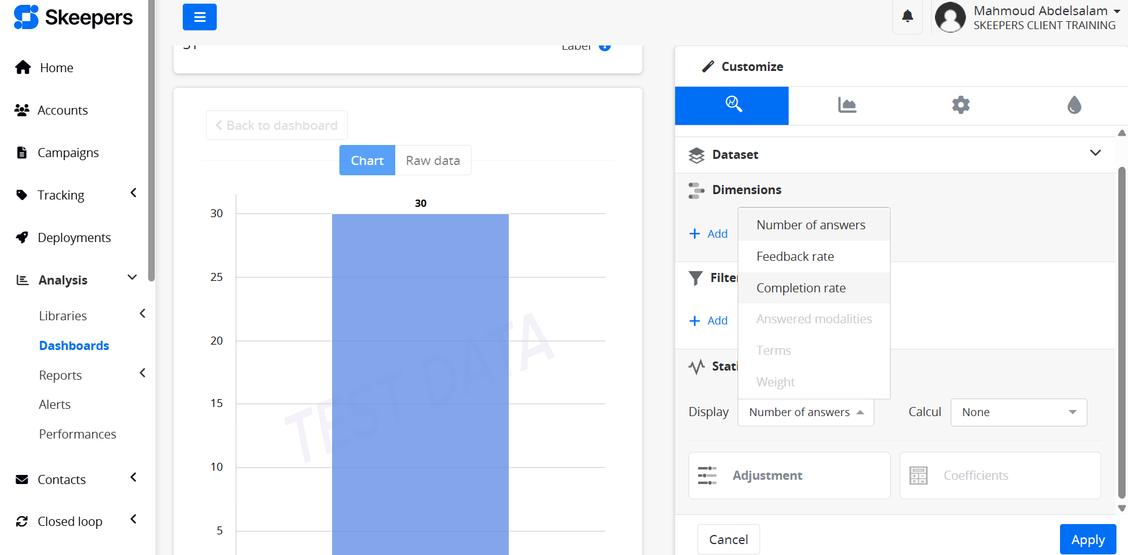The height and width of the screenshot is (555, 1128).
Task: Click the Cancel button
Action: pos(728,539)
